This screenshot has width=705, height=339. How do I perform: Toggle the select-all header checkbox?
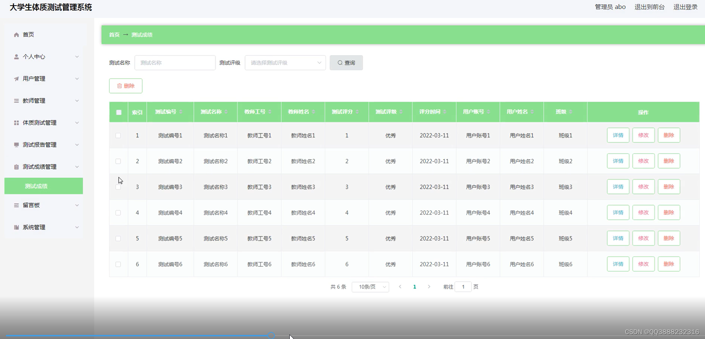(119, 112)
